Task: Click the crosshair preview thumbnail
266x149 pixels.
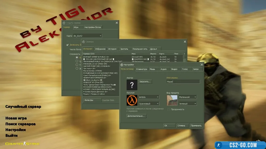Action: tap(172, 100)
